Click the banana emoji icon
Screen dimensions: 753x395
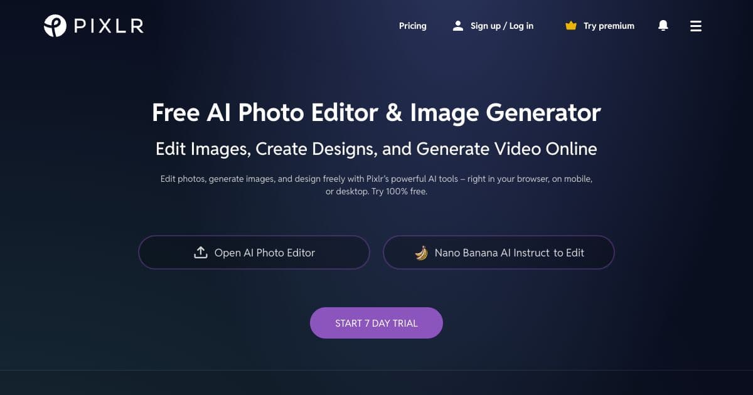pyautogui.click(x=421, y=253)
